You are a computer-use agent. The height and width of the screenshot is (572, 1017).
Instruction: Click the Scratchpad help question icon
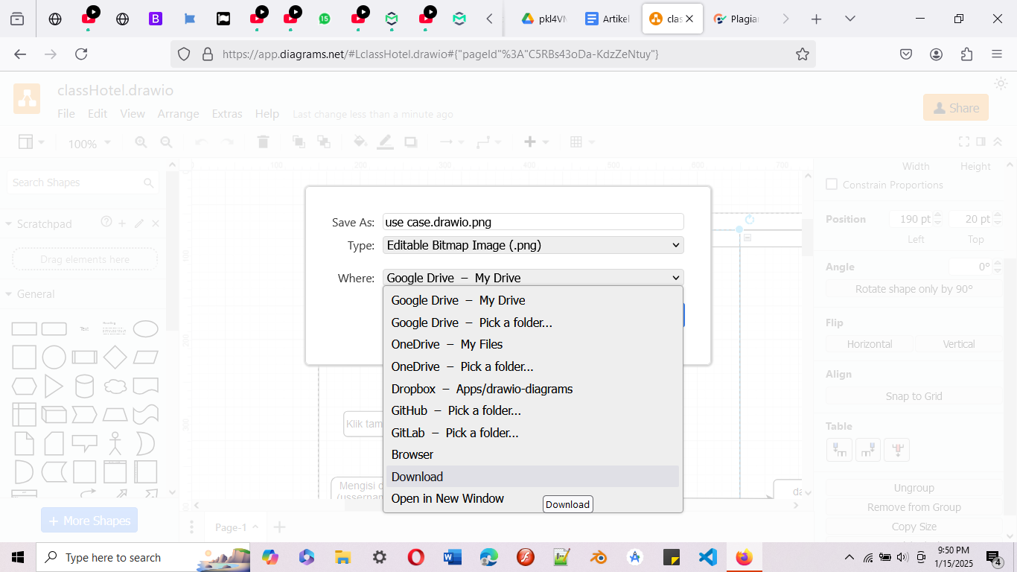tap(106, 222)
